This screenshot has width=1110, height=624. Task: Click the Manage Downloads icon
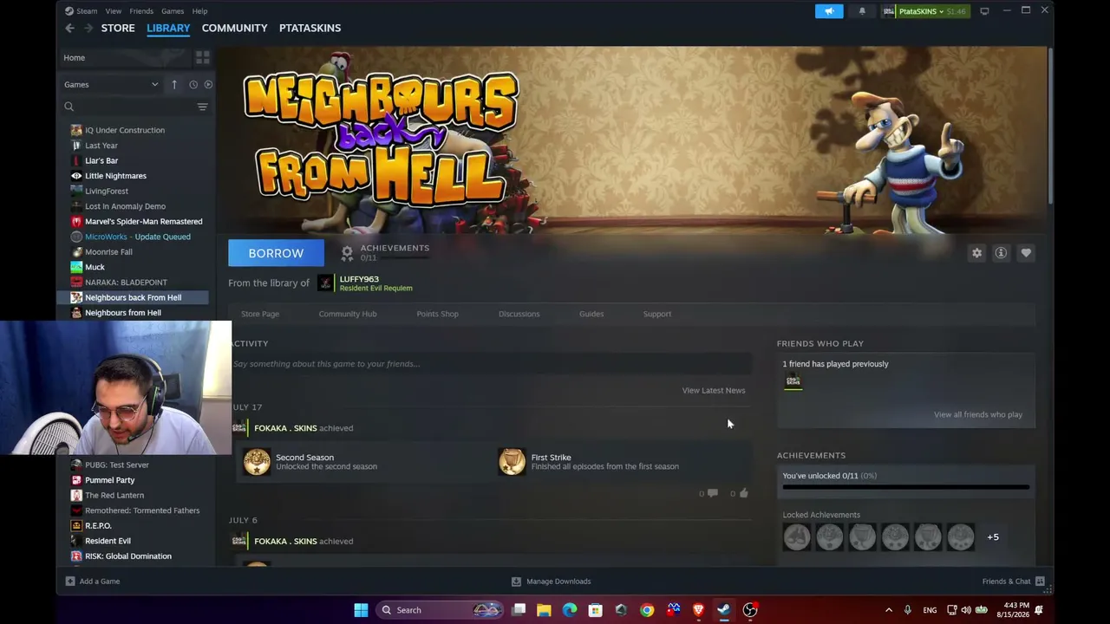516,582
